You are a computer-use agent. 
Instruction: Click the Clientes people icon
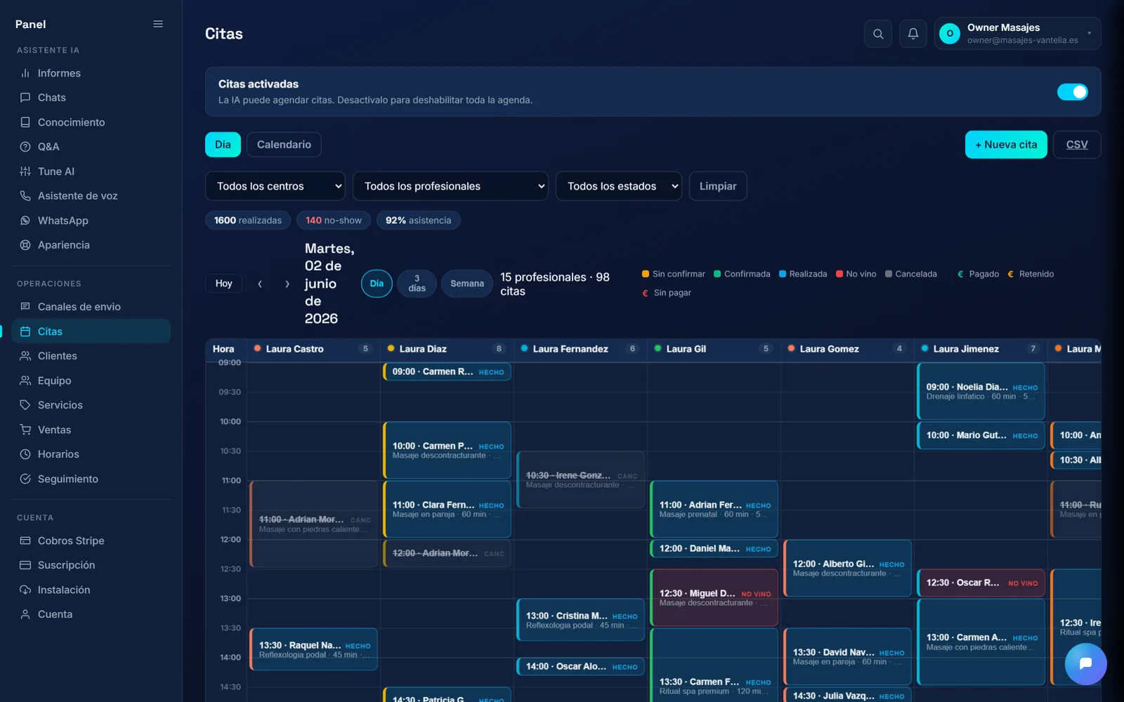(25, 356)
